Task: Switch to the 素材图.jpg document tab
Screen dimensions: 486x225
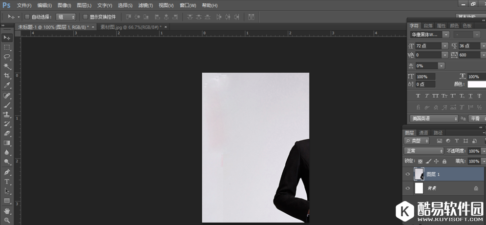Action: coord(130,27)
